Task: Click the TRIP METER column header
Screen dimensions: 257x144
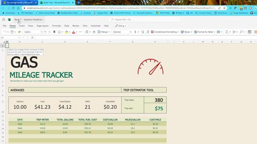Action: (43, 120)
